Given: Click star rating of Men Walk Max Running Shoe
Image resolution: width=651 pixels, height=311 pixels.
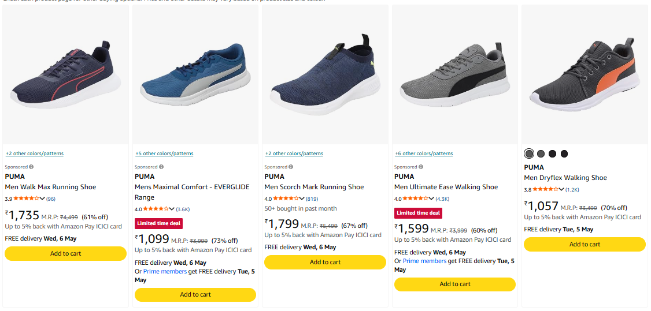Looking at the screenshot, I should pyautogui.click(x=27, y=199).
